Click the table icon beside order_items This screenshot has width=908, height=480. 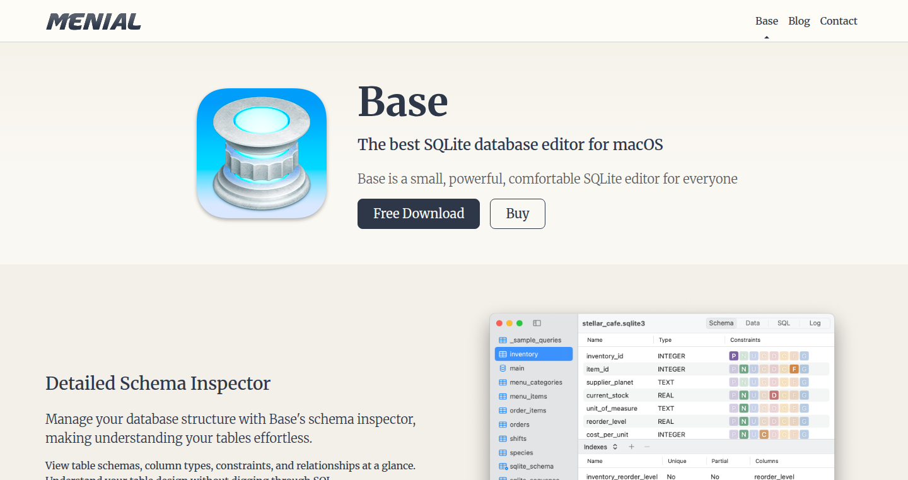click(503, 410)
